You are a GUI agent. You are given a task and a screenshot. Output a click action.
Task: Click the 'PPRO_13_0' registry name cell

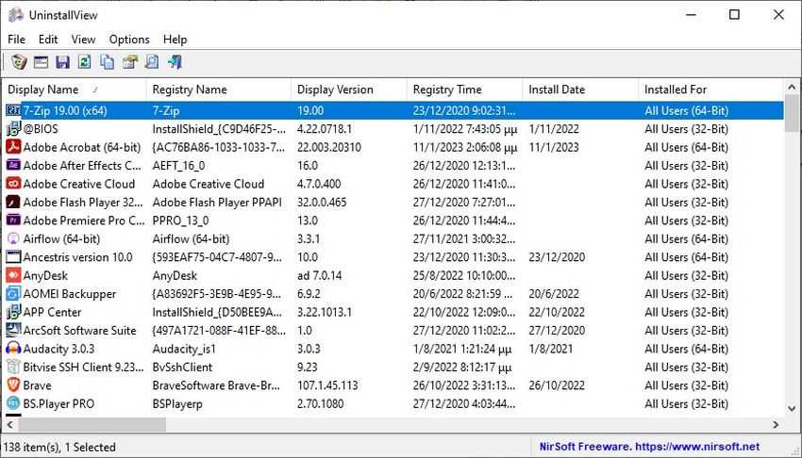pos(180,221)
